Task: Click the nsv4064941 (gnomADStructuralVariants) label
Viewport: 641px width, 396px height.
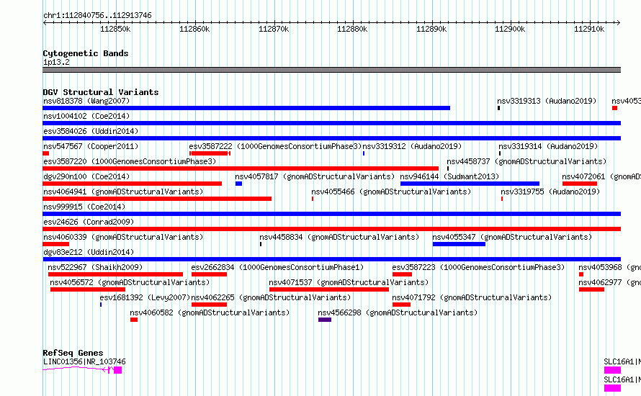Action: (x=123, y=192)
